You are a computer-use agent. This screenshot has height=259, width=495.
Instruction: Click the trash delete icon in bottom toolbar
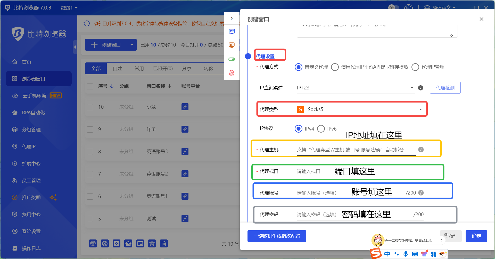click(164, 243)
